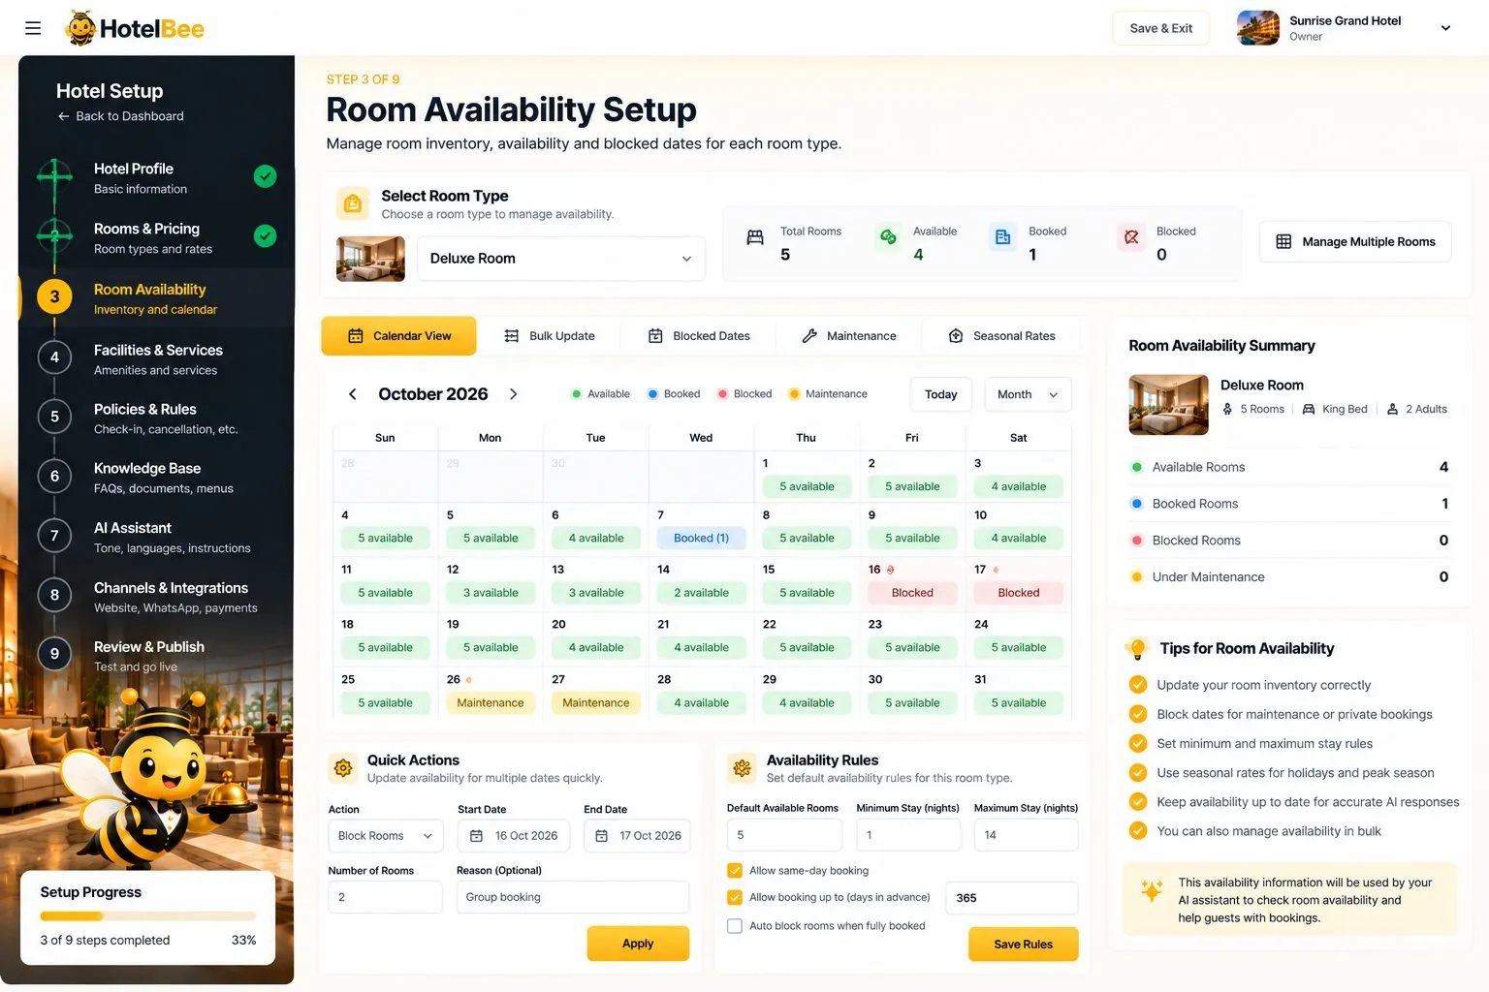The height and width of the screenshot is (992, 1489).
Task: Click the step 9 circle icon
Action: 54,654
